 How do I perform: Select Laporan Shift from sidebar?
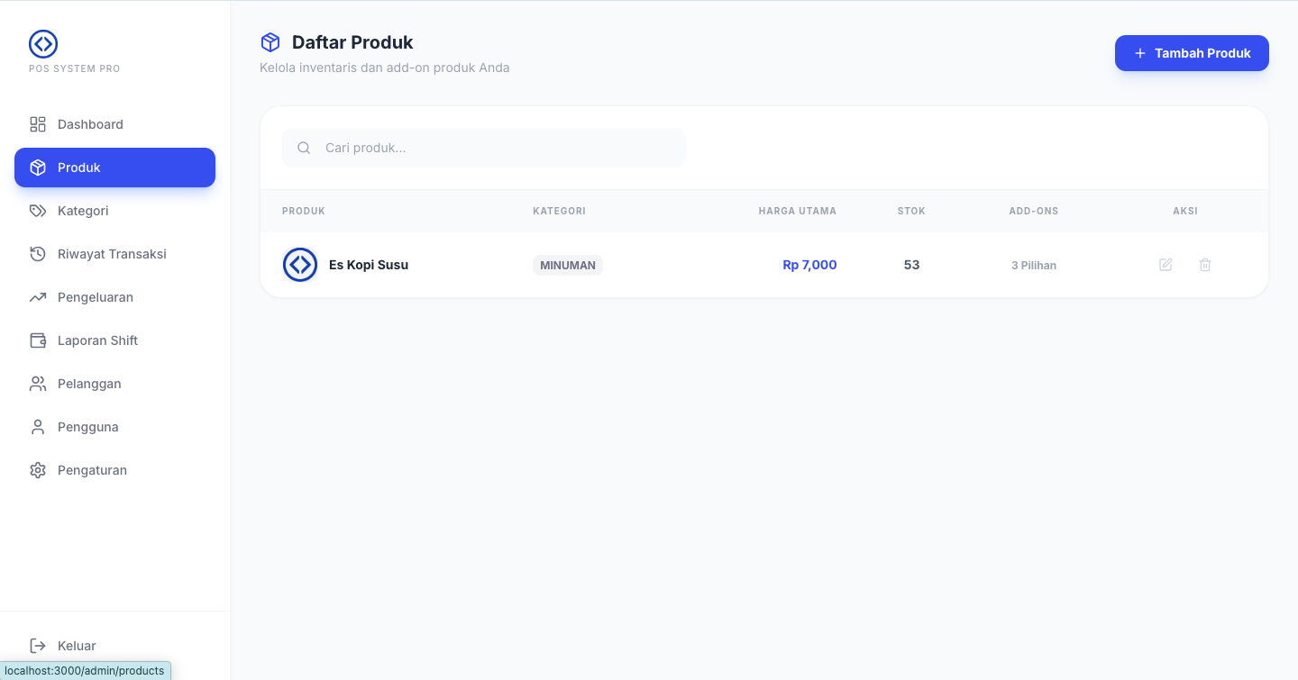tap(97, 340)
